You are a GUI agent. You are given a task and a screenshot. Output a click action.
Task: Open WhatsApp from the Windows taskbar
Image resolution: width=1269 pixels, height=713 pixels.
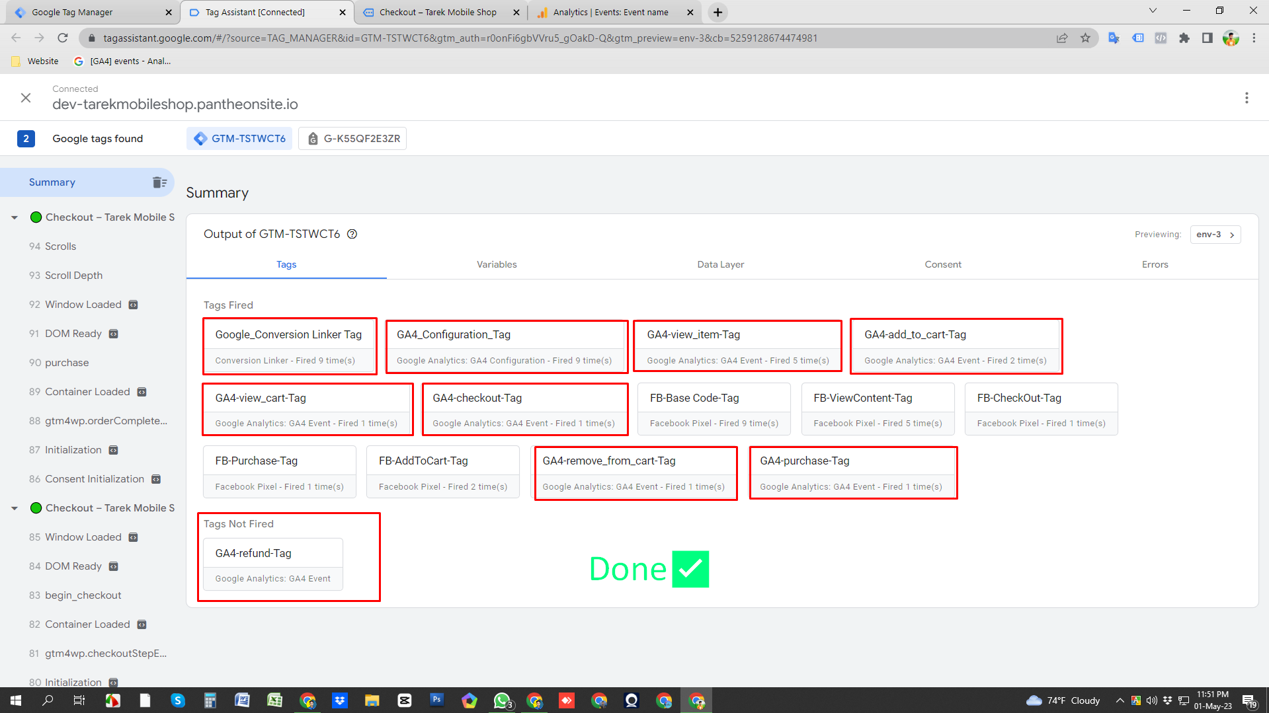tap(502, 700)
